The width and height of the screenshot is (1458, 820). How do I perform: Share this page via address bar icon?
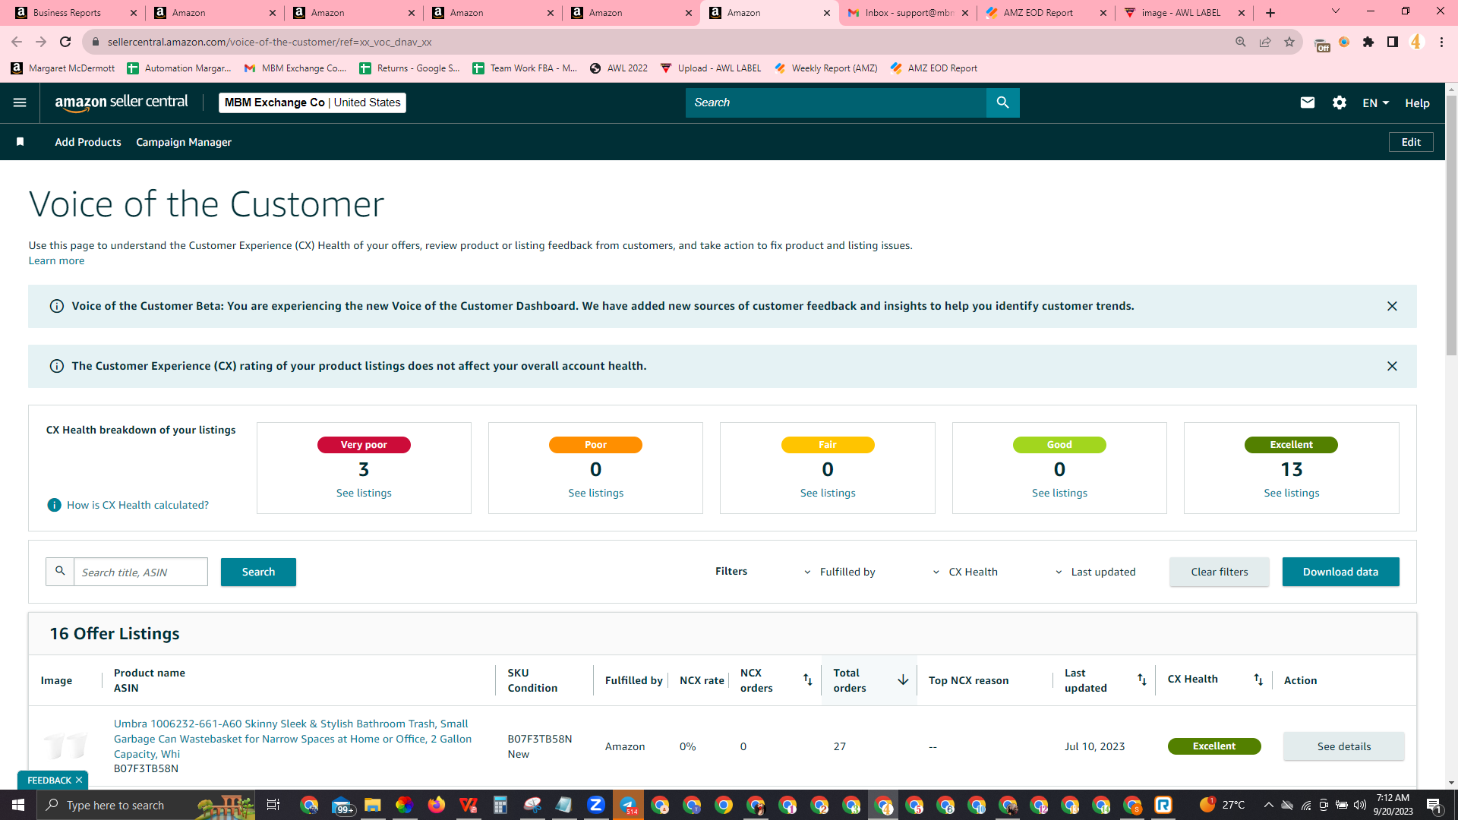1265,42
